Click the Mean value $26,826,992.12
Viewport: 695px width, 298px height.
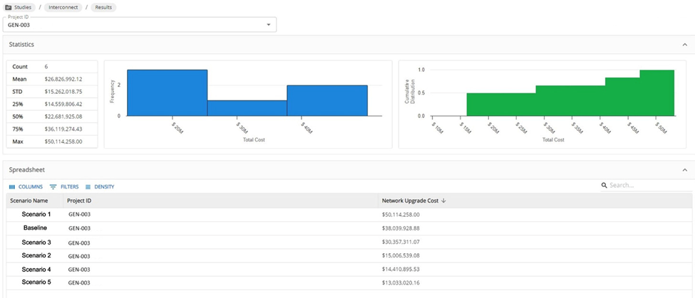(x=63, y=80)
